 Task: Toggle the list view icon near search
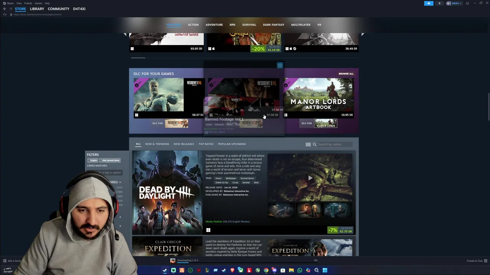(x=308, y=144)
